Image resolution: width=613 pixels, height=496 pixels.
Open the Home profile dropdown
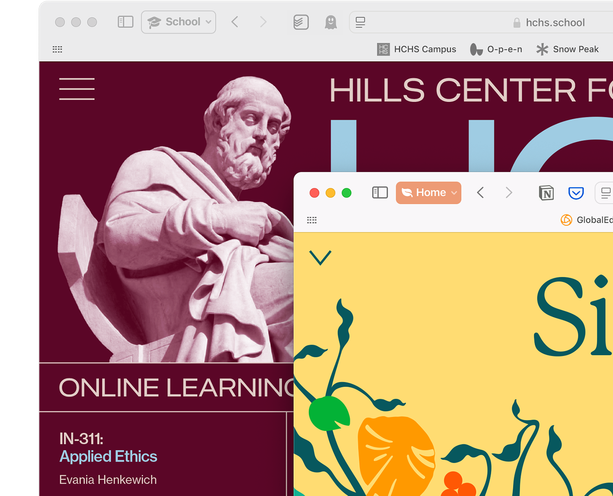tap(429, 193)
